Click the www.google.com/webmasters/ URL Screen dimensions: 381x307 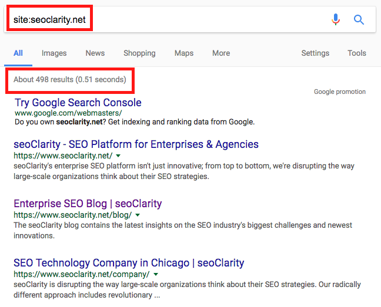click(x=68, y=113)
